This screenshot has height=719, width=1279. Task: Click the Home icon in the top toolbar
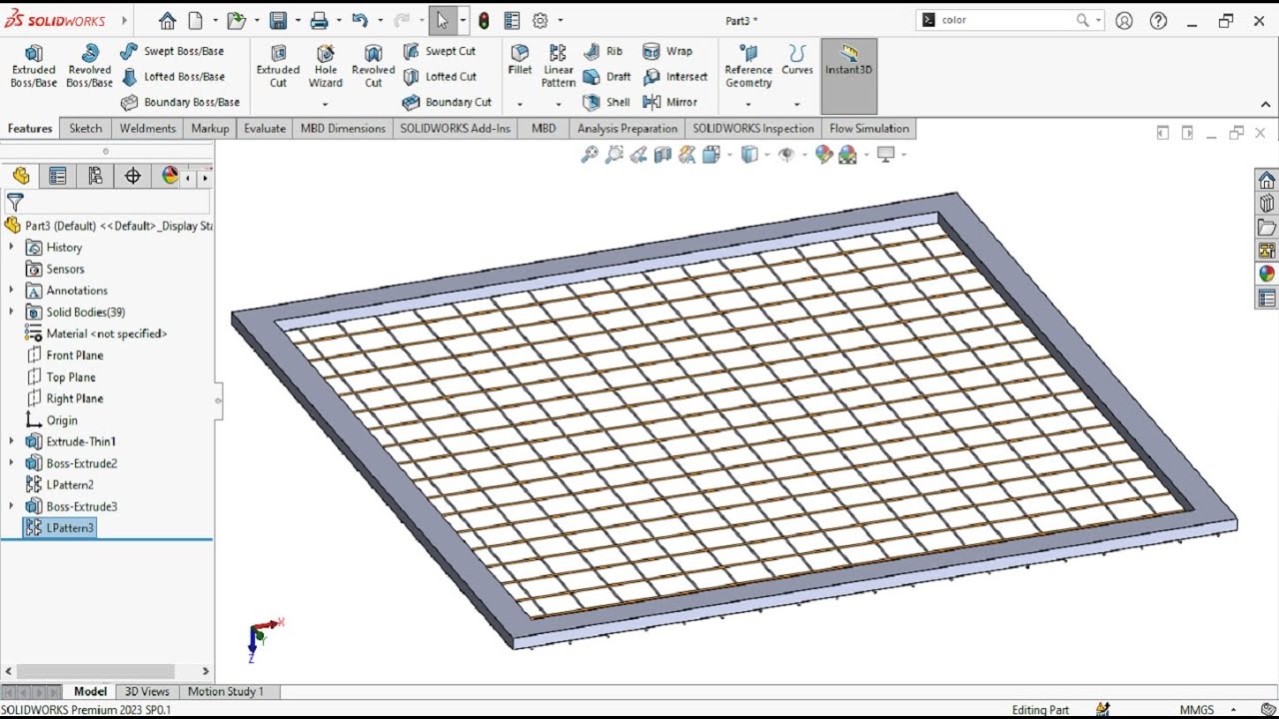167,20
